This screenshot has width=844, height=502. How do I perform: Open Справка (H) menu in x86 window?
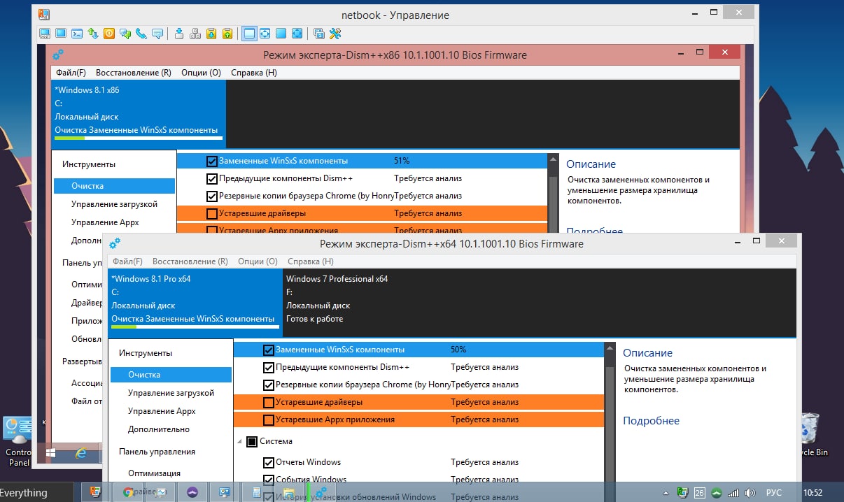254,73
